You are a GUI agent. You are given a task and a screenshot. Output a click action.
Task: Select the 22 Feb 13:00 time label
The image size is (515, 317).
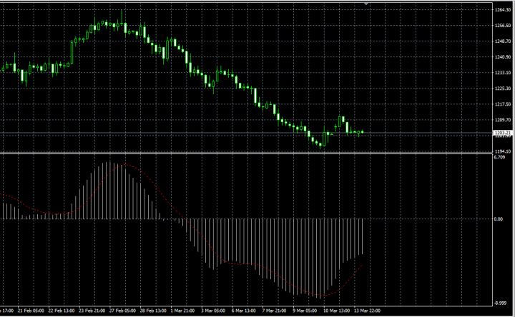point(63,311)
